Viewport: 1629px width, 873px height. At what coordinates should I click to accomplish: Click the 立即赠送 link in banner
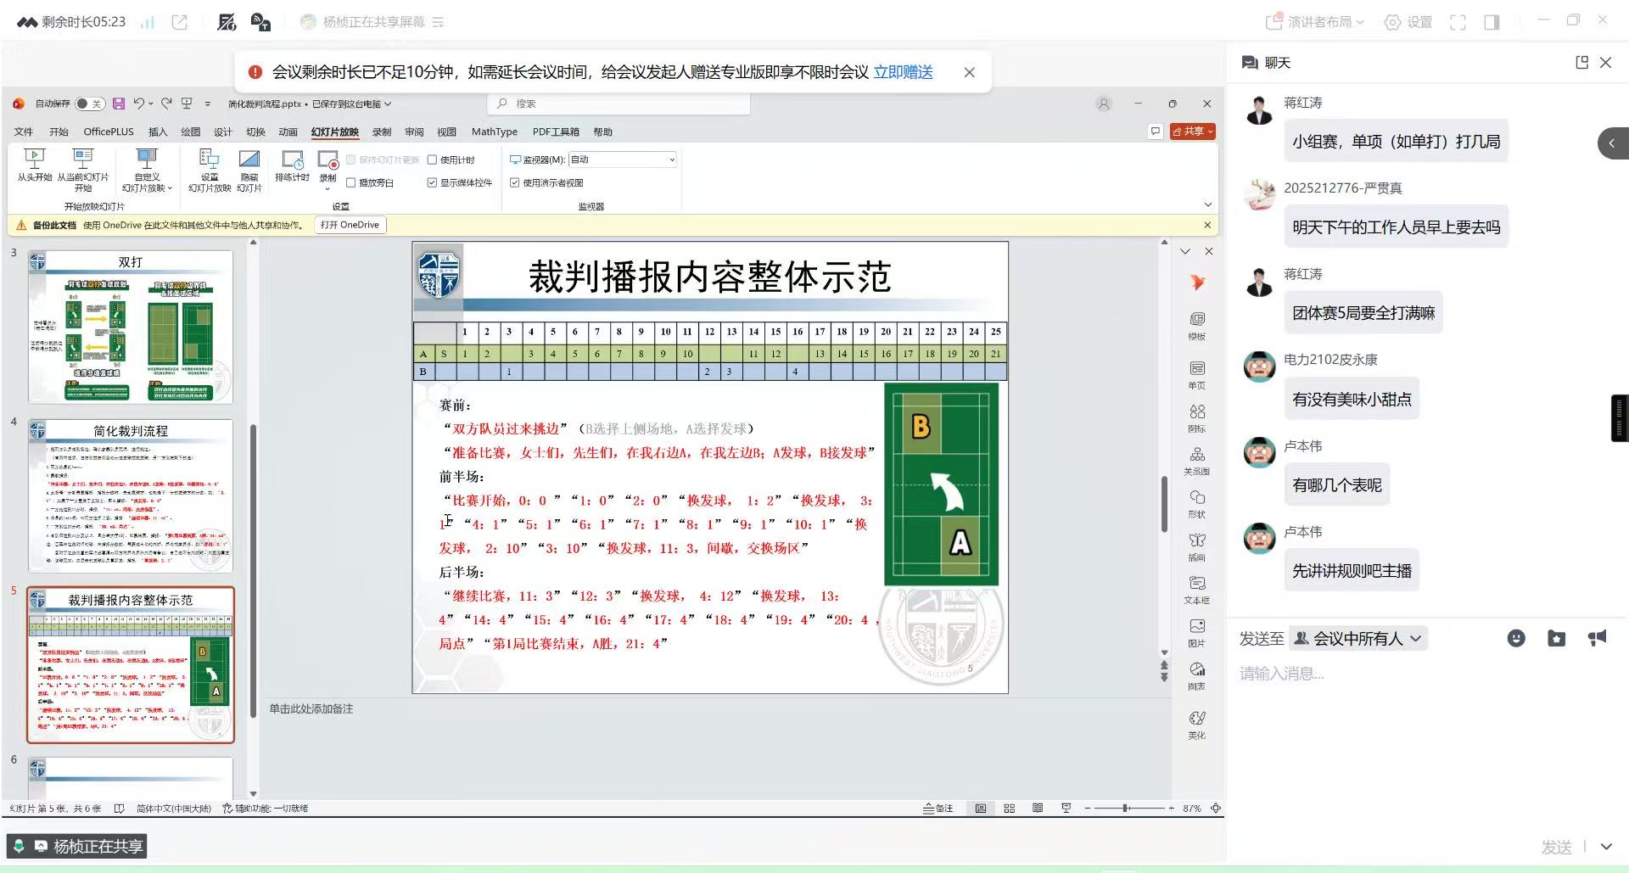tap(903, 72)
